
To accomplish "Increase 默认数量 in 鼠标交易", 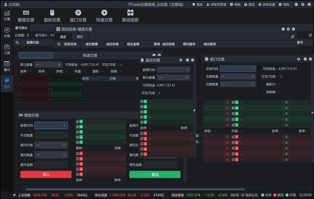I will pos(187,78).
